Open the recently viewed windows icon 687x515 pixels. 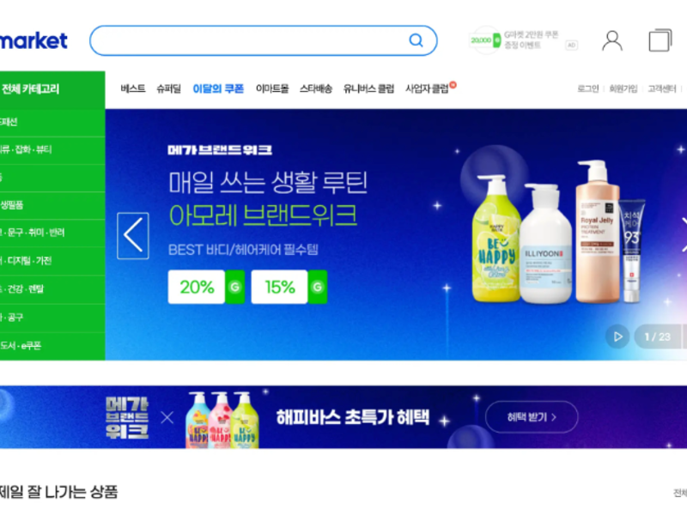point(660,40)
